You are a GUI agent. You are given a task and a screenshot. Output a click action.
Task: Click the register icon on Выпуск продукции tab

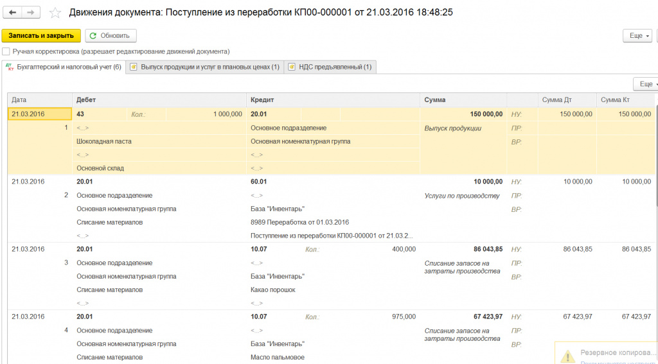tap(134, 67)
